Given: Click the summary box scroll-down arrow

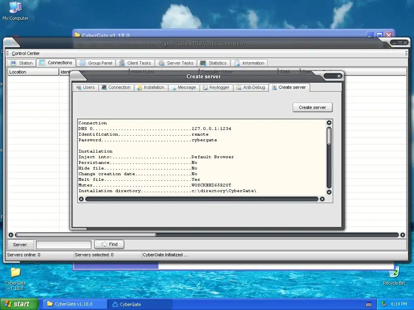Looking at the screenshot, I should (x=329, y=192).
